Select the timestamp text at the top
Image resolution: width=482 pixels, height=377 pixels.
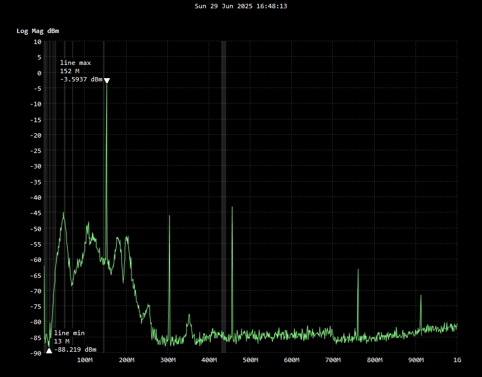point(241,6)
